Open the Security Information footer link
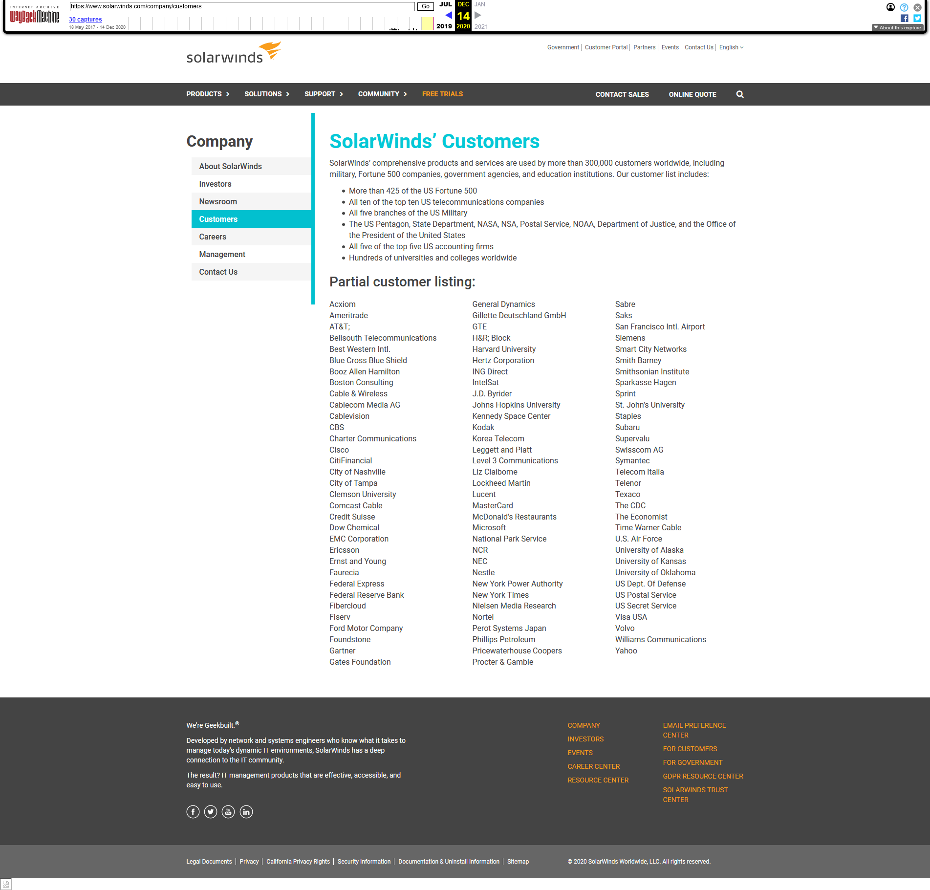 (364, 862)
